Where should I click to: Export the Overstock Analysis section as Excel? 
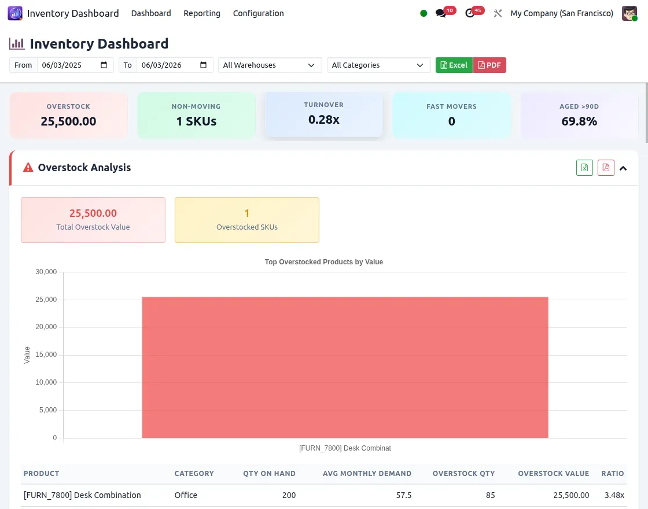point(584,167)
